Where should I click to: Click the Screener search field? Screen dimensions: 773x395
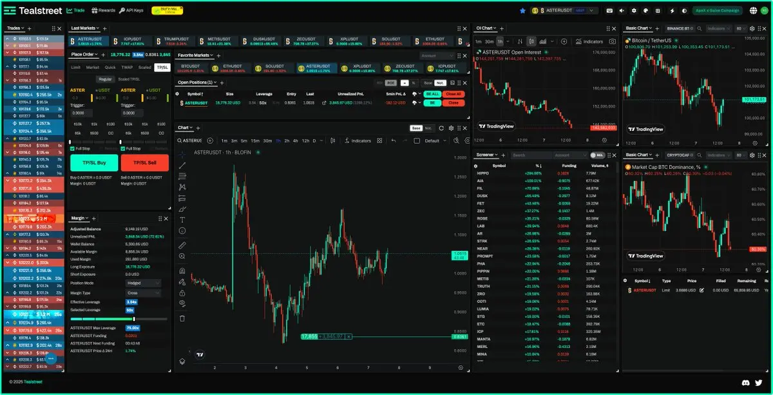531,155
